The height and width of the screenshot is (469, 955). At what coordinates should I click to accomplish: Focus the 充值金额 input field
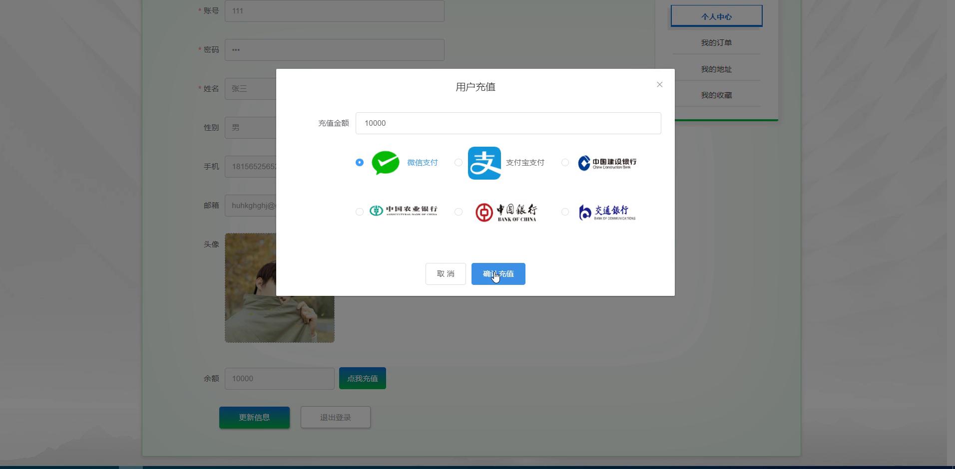coord(508,123)
